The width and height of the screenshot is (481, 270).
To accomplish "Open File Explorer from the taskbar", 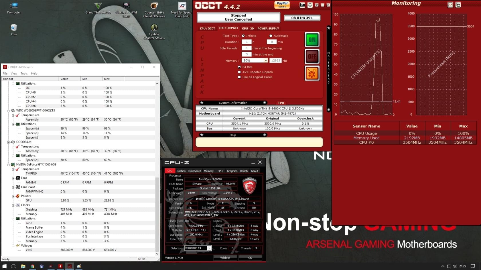I will 23,266.
